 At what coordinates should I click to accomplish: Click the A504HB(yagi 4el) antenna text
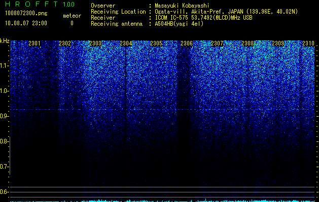pos(179,24)
